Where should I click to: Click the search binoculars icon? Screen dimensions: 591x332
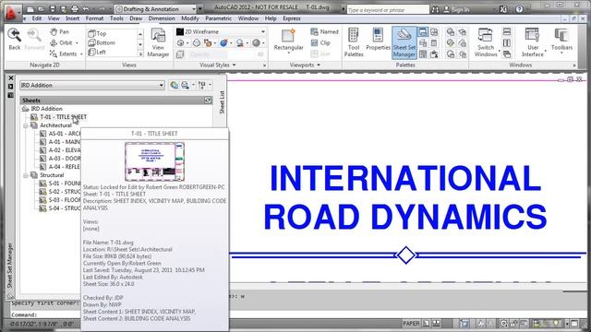pos(435,9)
